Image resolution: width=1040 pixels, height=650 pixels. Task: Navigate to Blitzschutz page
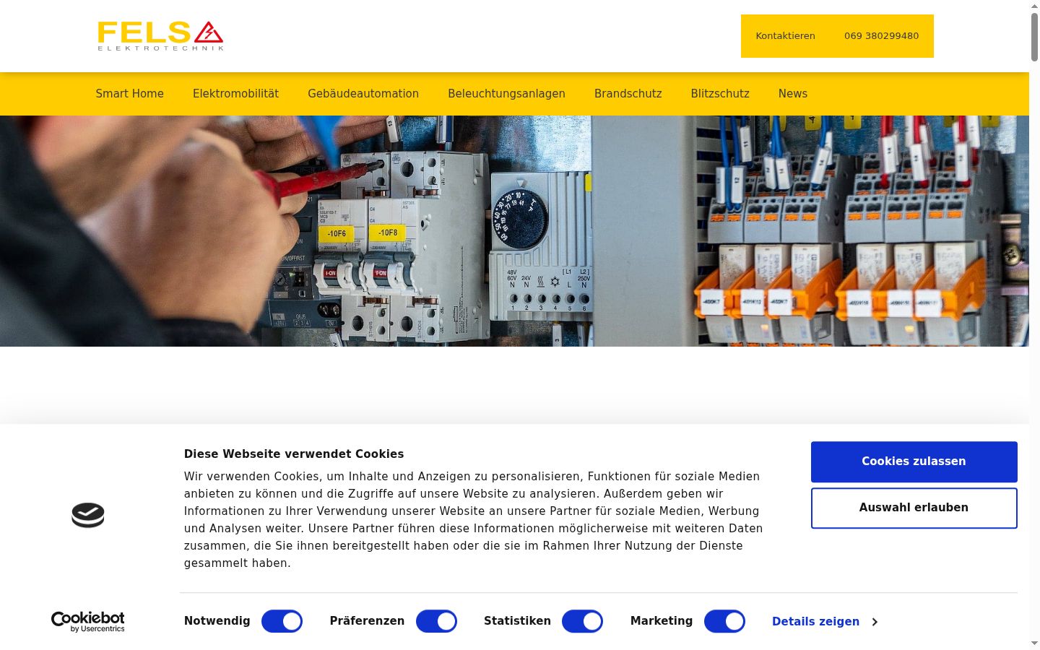[720, 94]
